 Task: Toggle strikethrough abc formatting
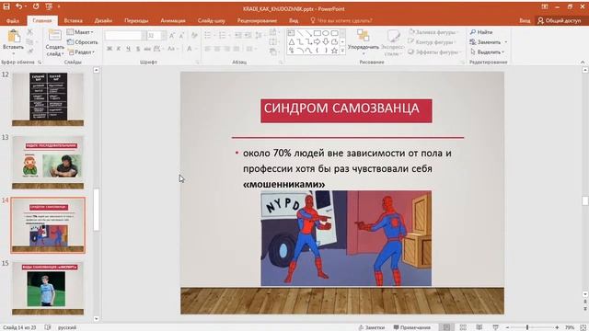coord(147,49)
